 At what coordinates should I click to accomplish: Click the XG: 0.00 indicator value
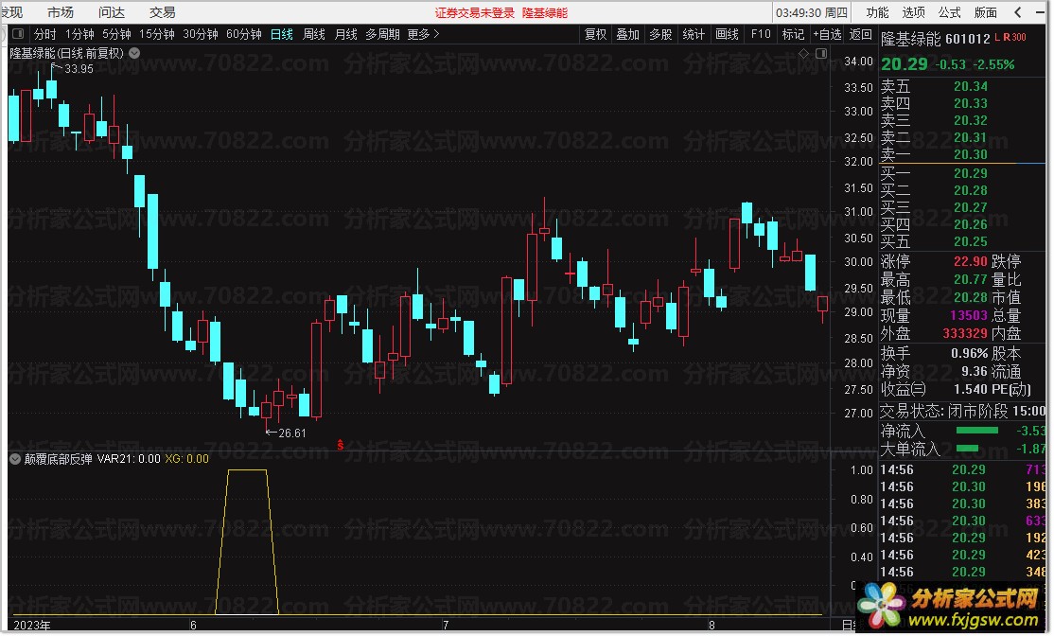187,458
